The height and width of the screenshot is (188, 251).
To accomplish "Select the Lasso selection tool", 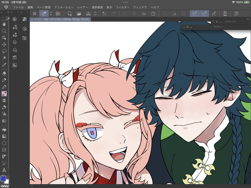I will point(4,51).
